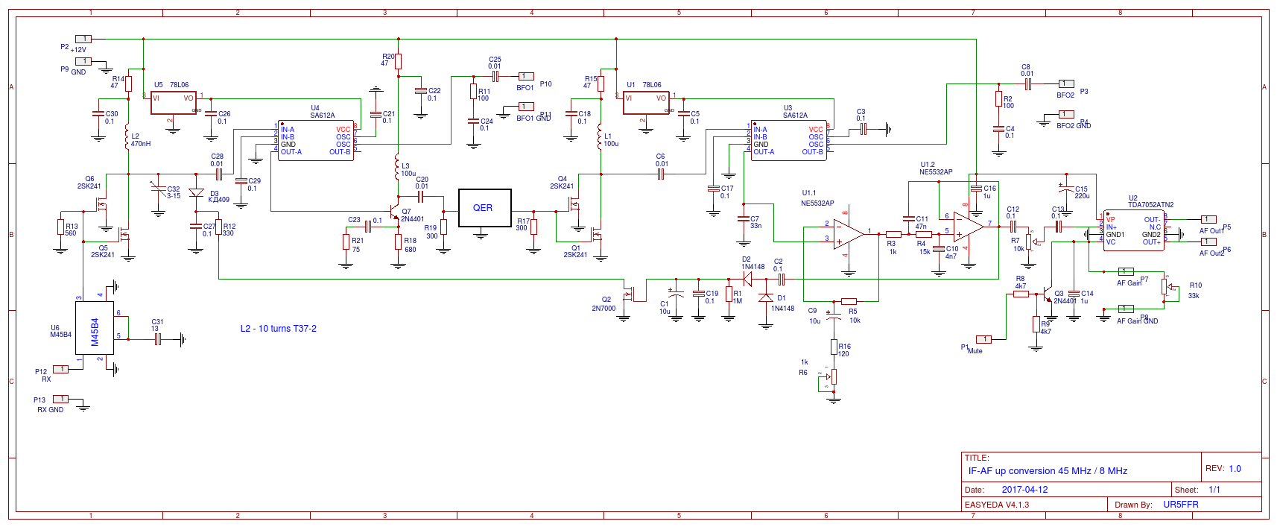Viewport: 1280px width, 527px height.
Task: Select the U3 SA612A mixer chip
Action: tap(788, 141)
